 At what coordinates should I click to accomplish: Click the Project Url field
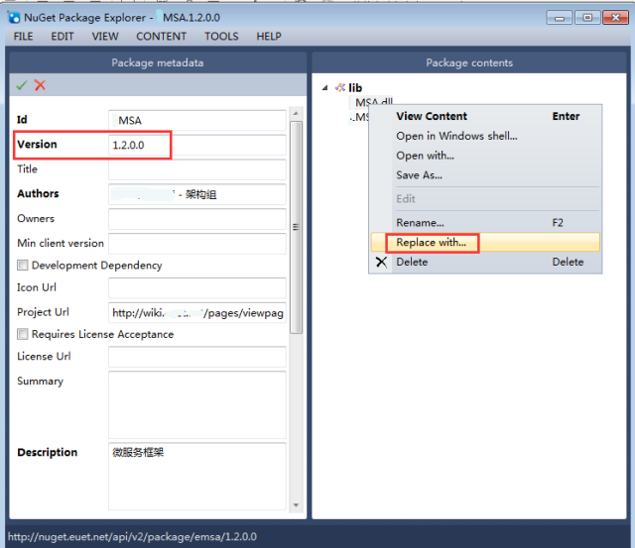pos(197,312)
